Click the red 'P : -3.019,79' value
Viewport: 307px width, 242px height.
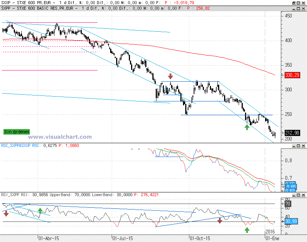tap(179, 3)
